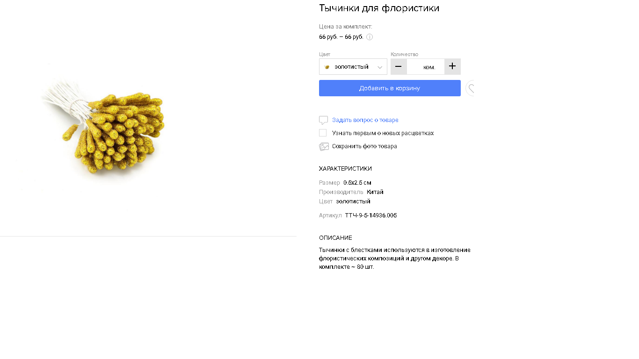Tick the new colors notification checkbox

click(x=323, y=133)
